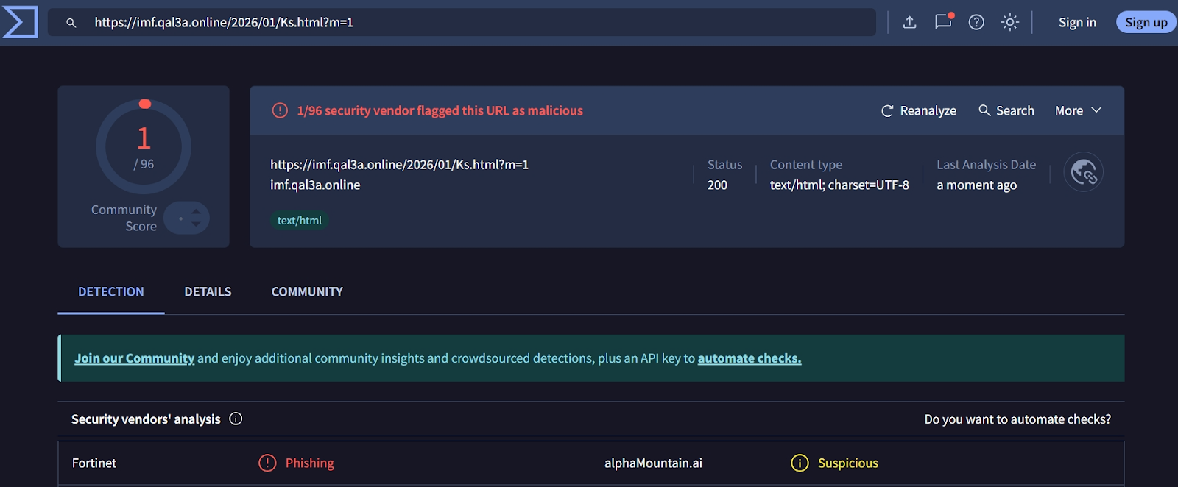
Task: Switch to the DETAILS tab
Action: [208, 292]
